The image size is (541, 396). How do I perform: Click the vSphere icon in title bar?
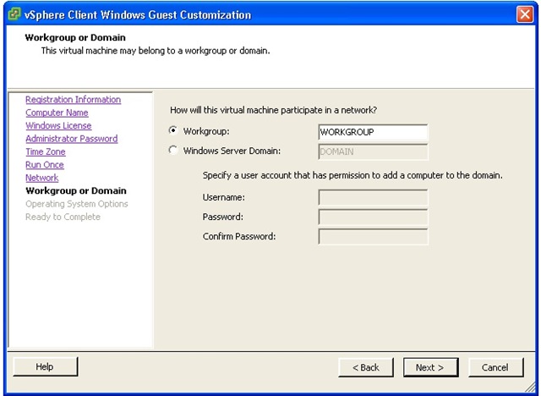(14, 14)
